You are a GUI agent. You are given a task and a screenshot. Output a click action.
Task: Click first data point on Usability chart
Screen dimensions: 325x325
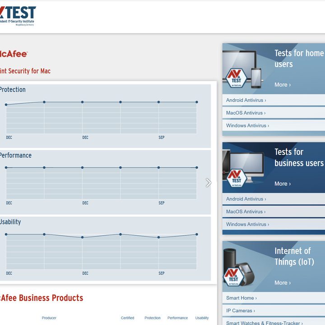[6, 234]
